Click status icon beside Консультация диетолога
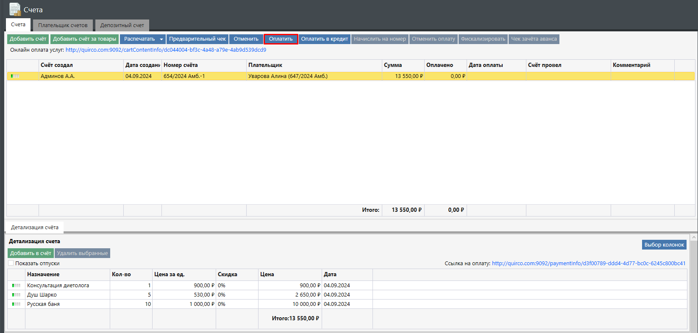Viewport: 698px width, 333px height. [16, 286]
